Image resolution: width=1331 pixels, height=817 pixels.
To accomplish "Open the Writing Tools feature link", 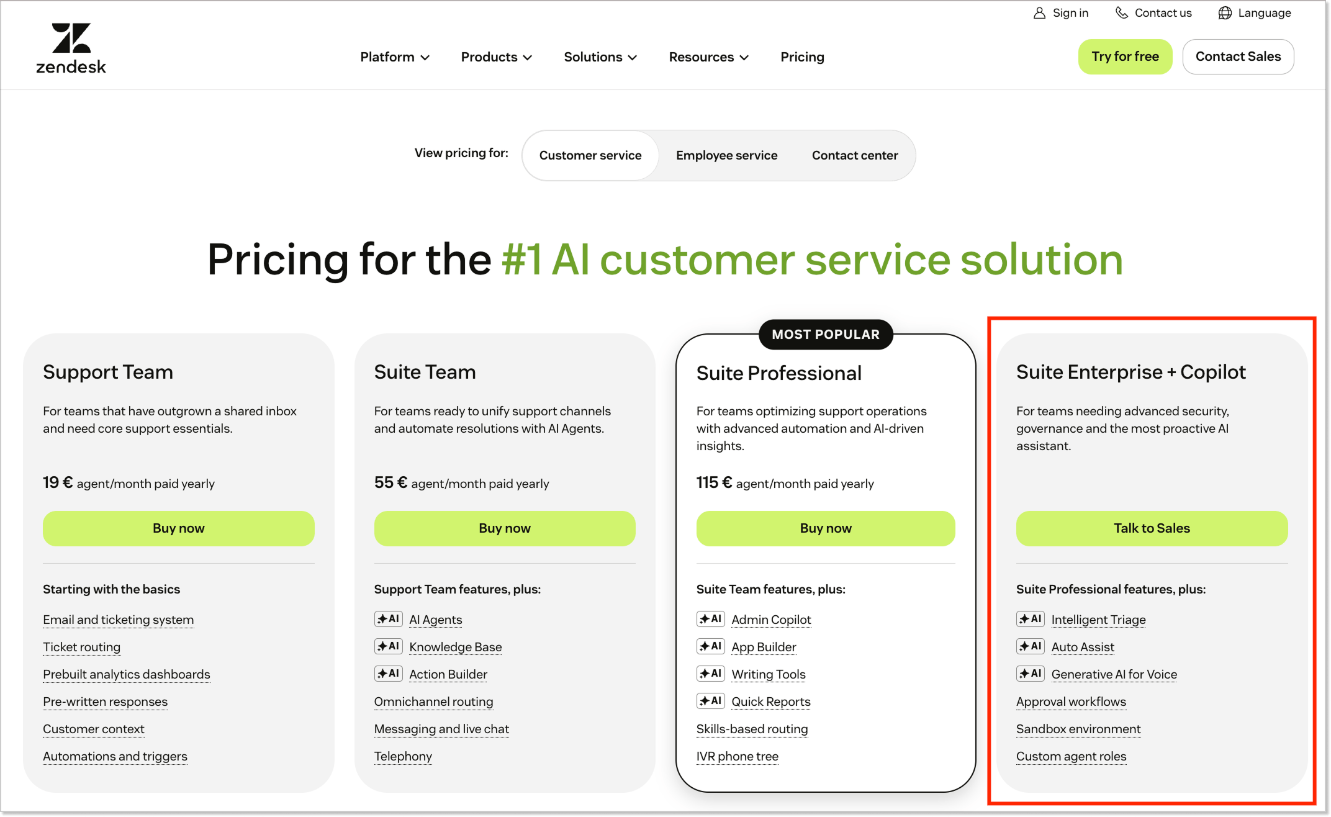I will 769,674.
